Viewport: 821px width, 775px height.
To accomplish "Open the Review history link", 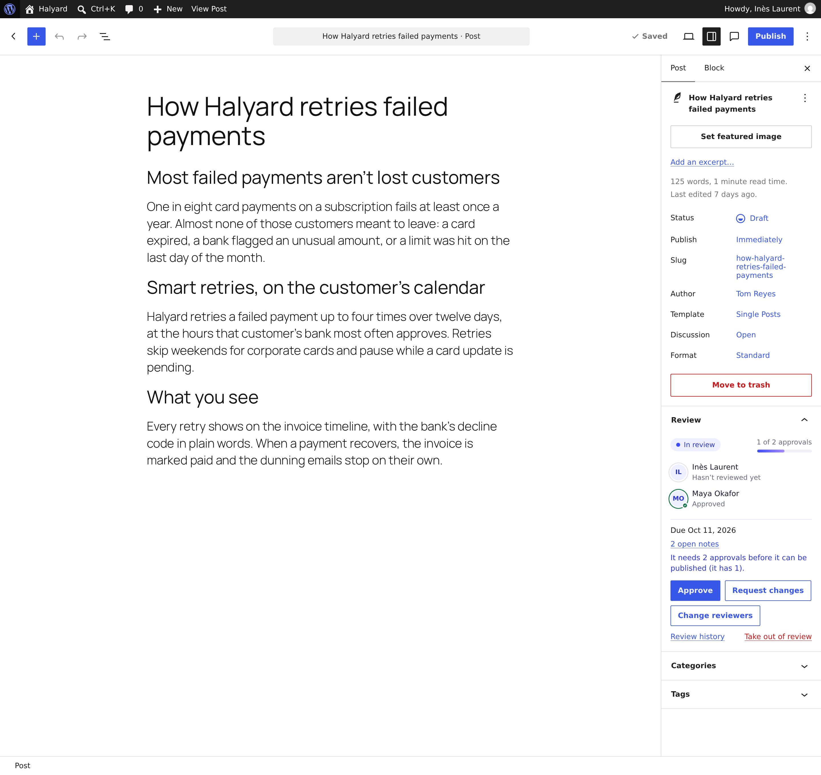I will click(697, 636).
